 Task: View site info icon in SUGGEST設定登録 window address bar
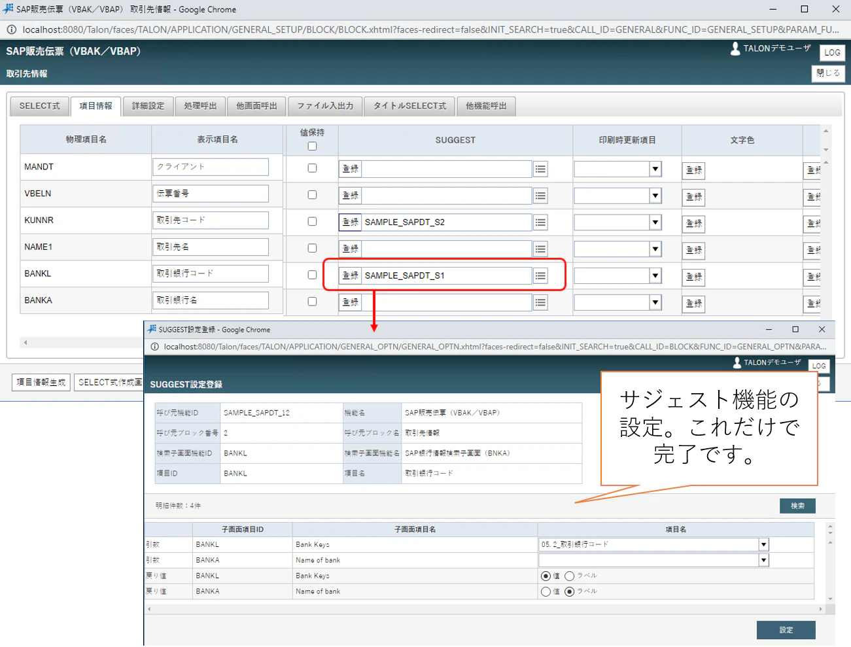[155, 347]
